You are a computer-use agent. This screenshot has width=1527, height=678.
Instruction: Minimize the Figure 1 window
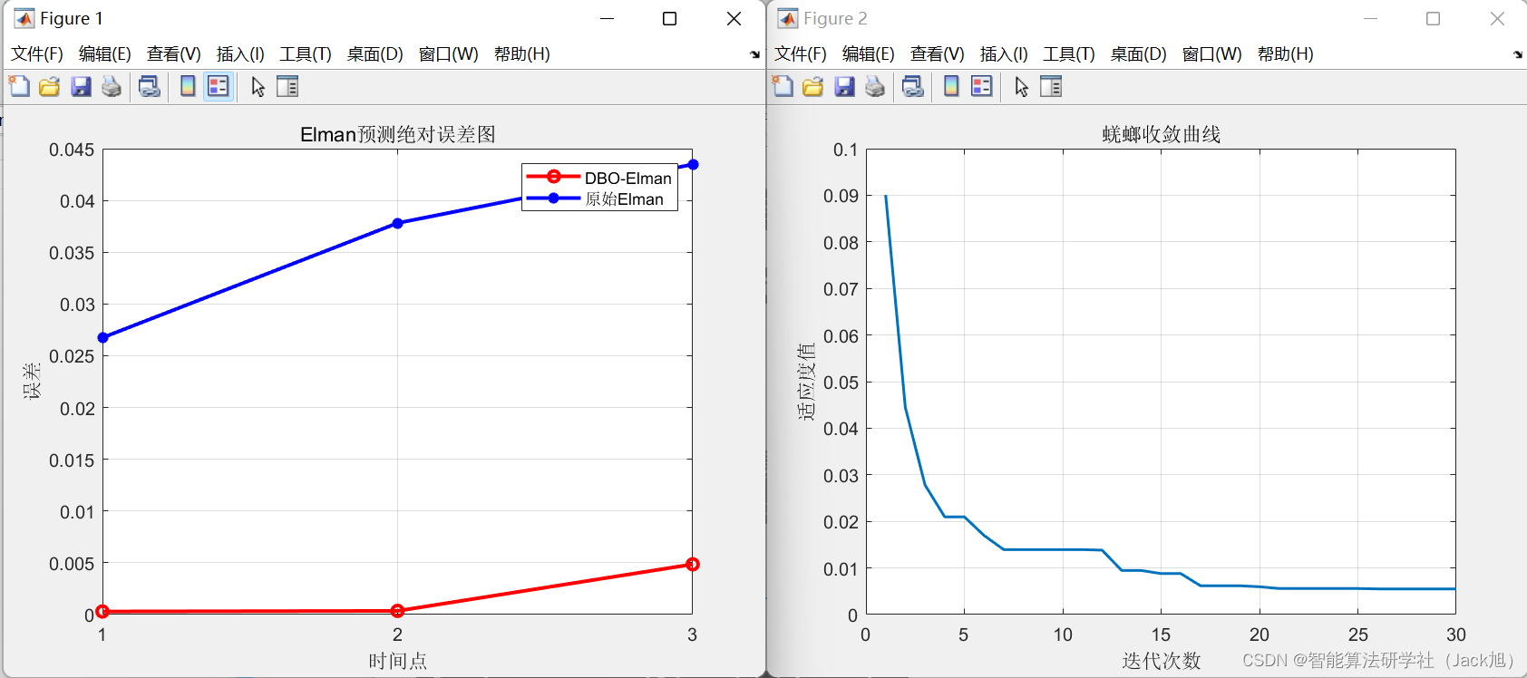[x=608, y=18]
